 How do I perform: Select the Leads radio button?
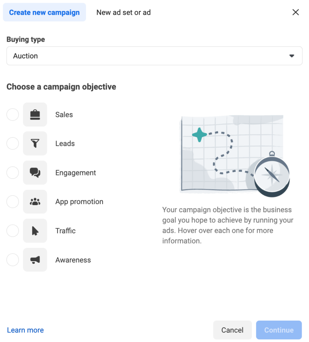pos(13,144)
